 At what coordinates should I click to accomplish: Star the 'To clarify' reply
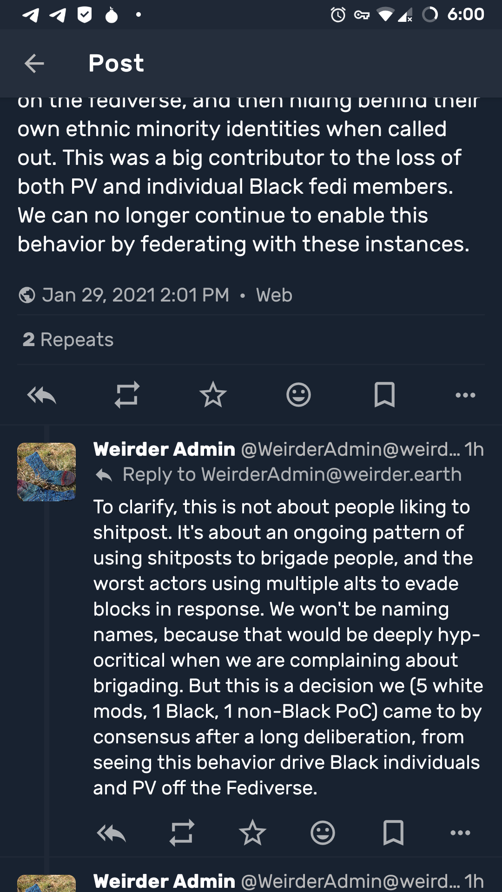tap(252, 833)
